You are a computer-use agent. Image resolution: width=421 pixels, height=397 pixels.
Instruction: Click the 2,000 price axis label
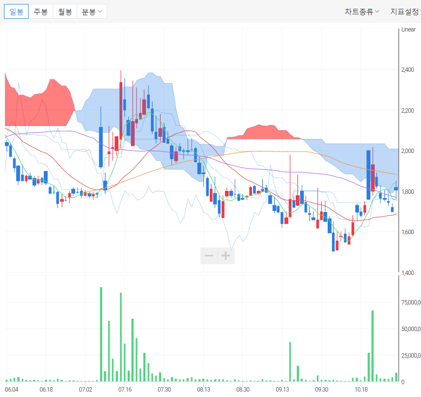click(408, 151)
